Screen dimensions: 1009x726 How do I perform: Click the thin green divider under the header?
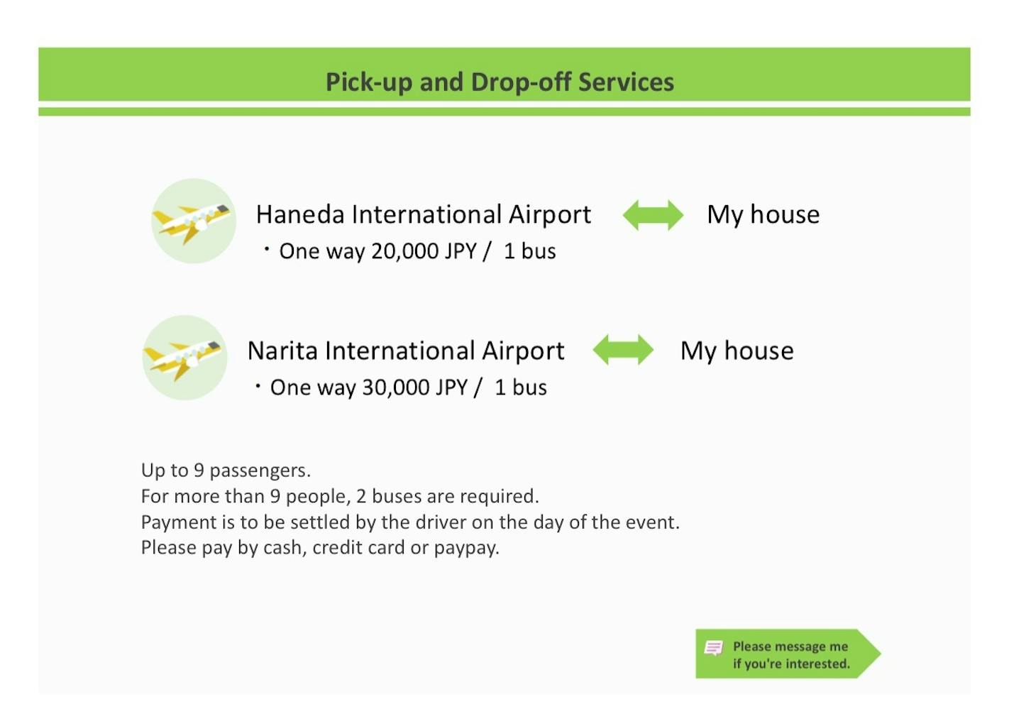(504, 111)
